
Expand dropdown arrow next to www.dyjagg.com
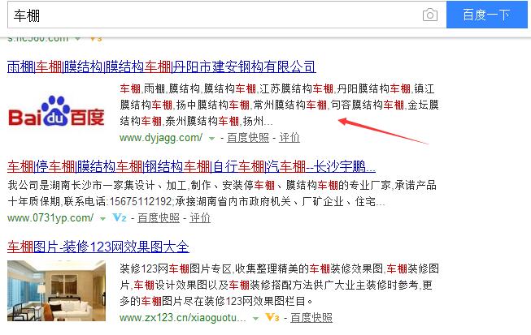click(211, 138)
